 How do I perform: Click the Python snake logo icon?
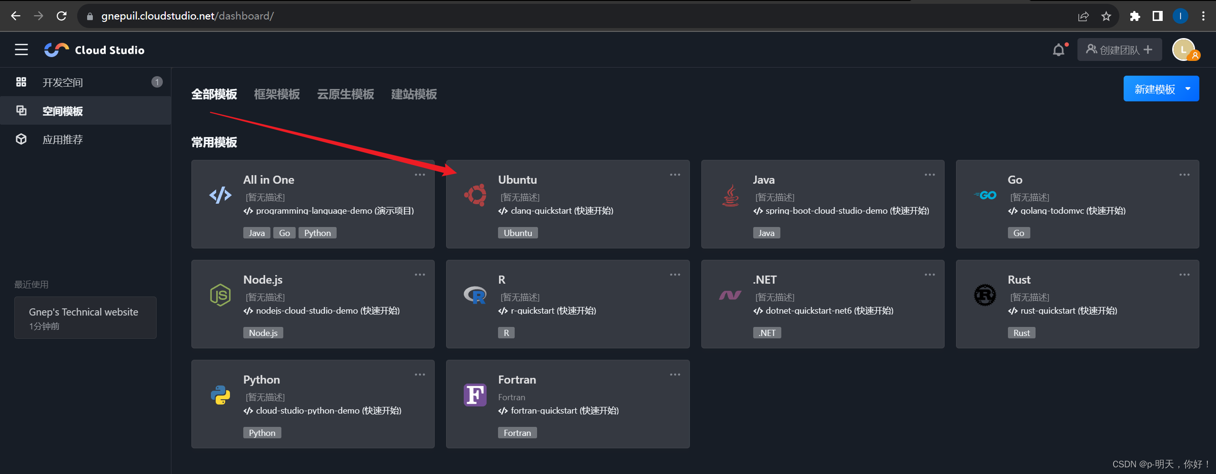(220, 395)
